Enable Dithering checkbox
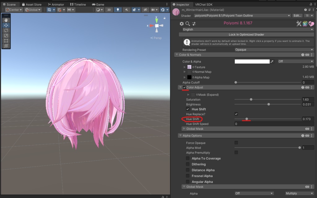Image resolution: width=317 pixels, height=198 pixels. click(188, 164)
